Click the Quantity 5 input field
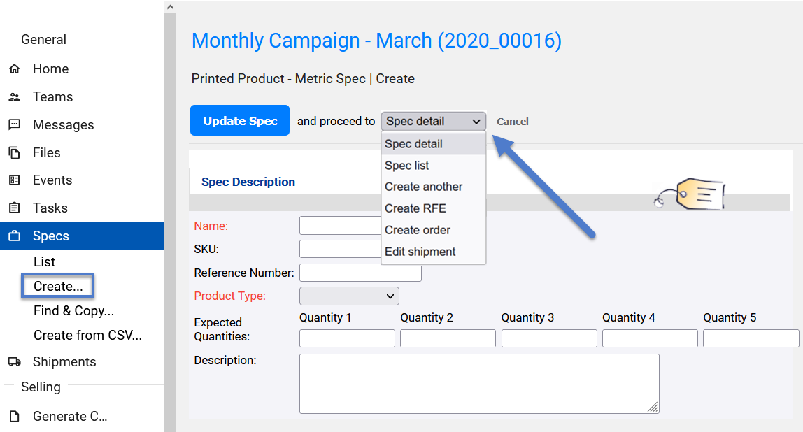 (x=751, y=338)
